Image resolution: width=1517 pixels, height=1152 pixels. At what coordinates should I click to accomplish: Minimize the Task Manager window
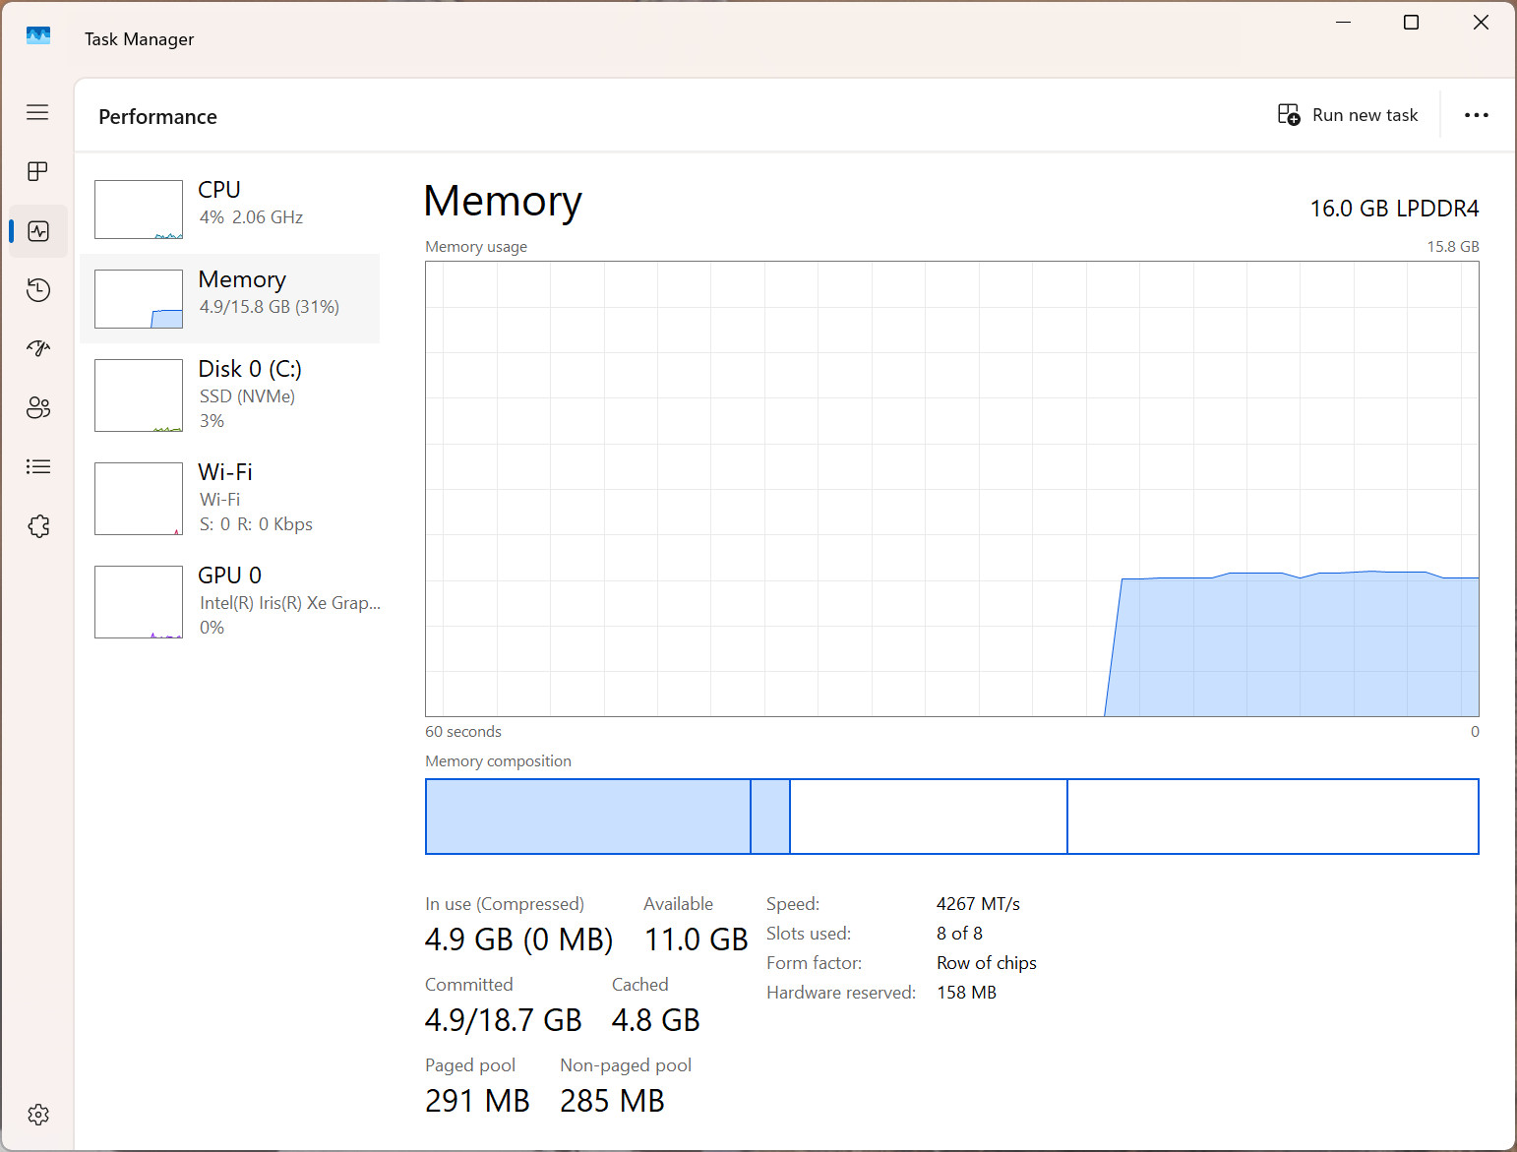coord(1343,23)
